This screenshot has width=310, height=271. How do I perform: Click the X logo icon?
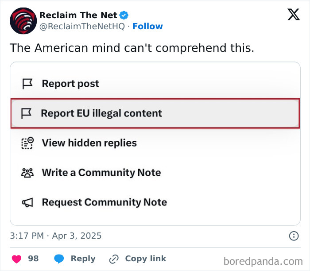(293, 15)
